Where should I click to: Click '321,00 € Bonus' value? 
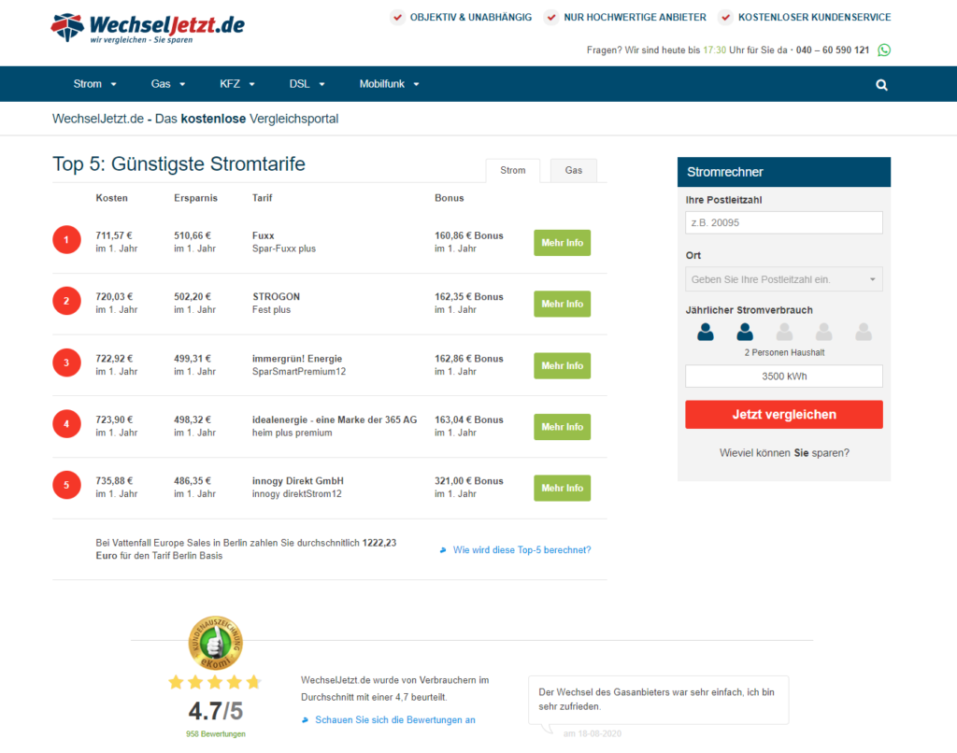[469, 481]
